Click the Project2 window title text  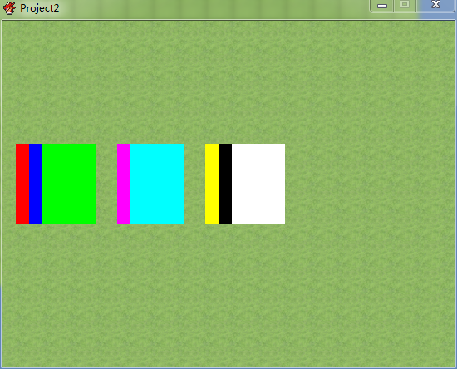coord(40,8)
